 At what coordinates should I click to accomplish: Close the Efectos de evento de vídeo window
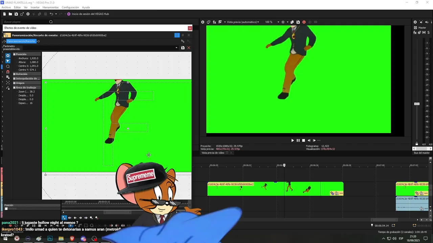(x=190, y=28)
